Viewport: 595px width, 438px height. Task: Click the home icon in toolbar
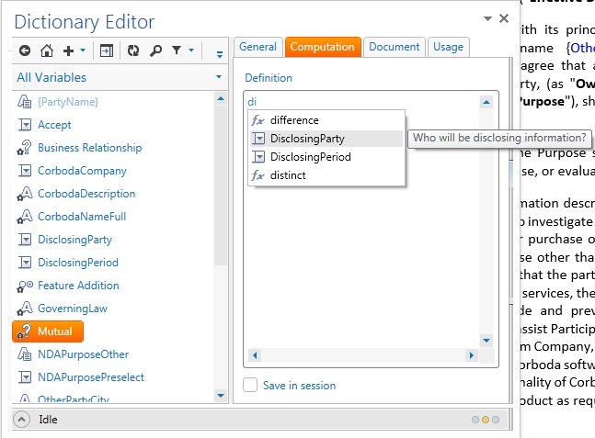47,51
